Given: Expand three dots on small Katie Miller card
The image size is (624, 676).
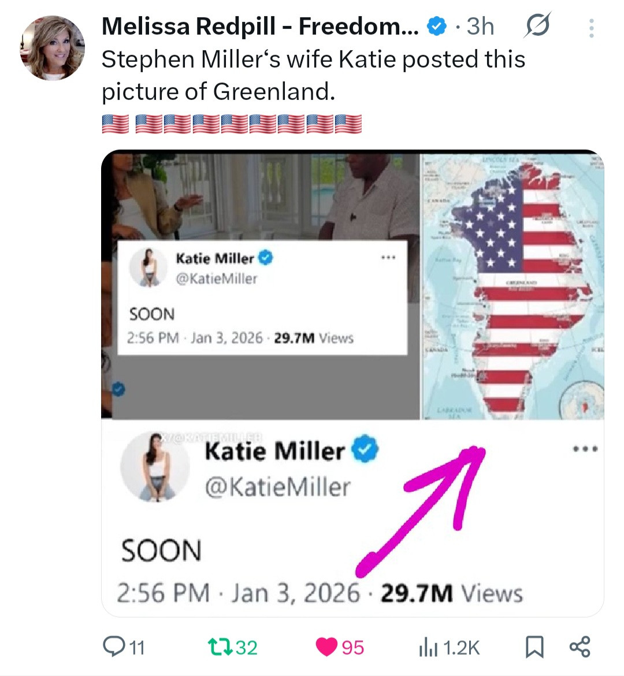Looking at the screenshot, I should click(388, 258).
